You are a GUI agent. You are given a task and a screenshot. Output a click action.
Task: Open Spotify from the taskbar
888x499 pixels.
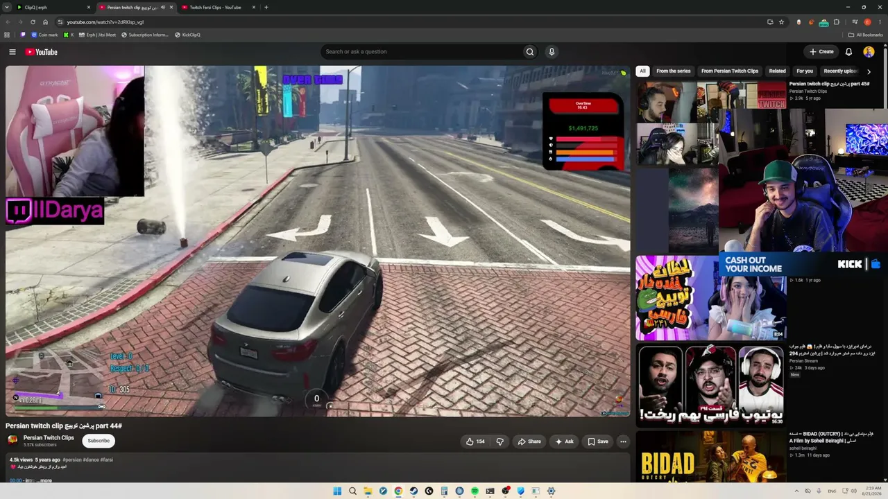coord(475,491)
